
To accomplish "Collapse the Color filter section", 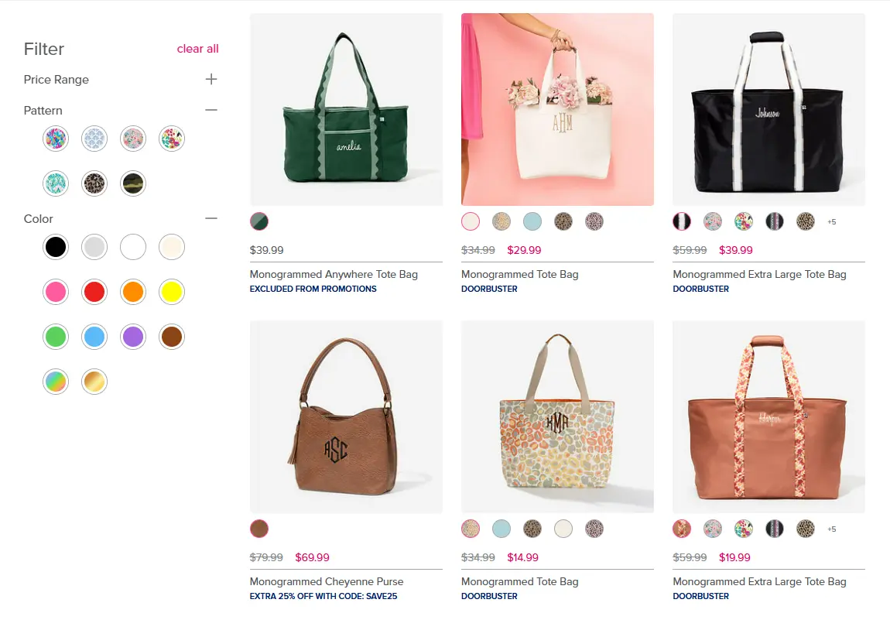I will [x=211, y=218].
